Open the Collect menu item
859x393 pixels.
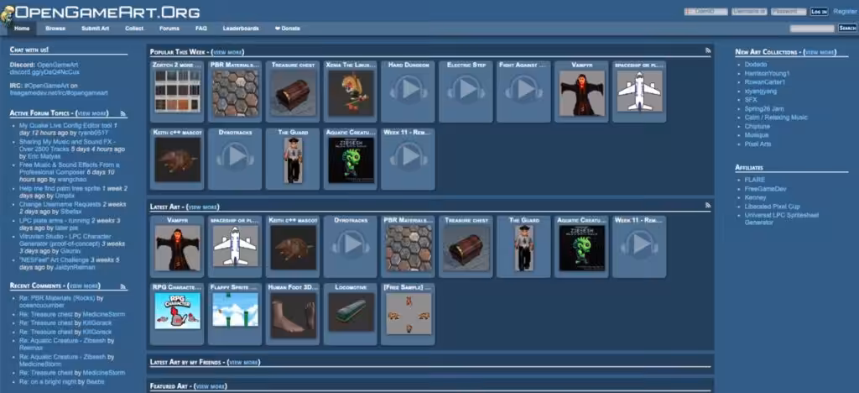pyautogui.click(x=134, y=29)
